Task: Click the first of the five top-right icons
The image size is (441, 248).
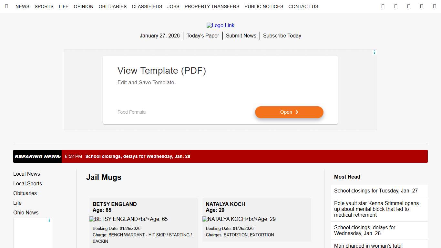Action: pyautogui.click(x=383, y=6)
